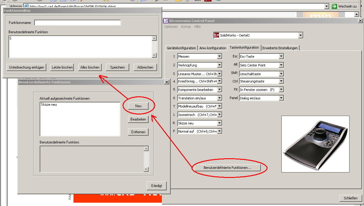Open the Optionen menu
Screen dimensions: 364x206
click(171, 27)
